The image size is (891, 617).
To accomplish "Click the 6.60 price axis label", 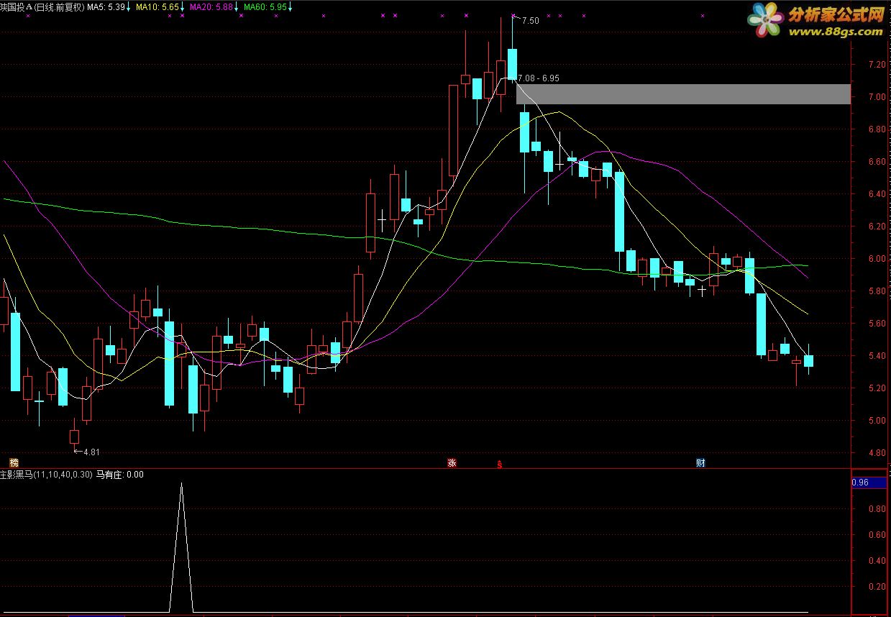I will 877,162.
